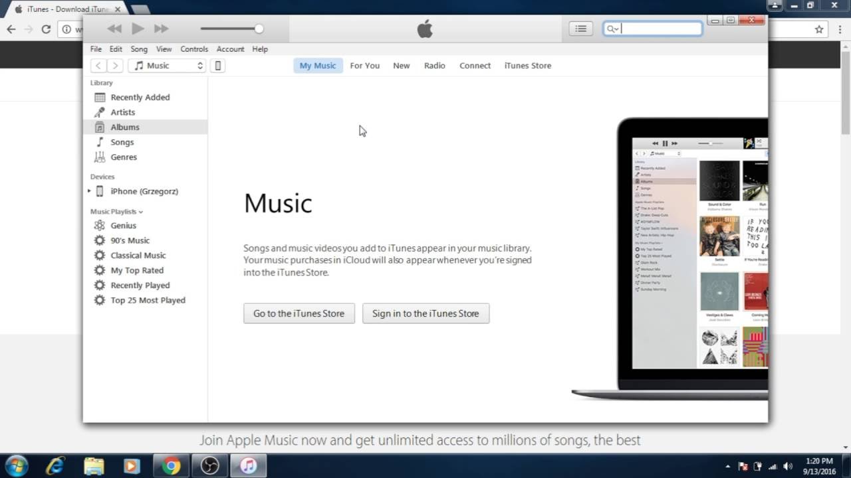Open the Windows Start menu
Image resolution: width=851 pixels, height=478 pixels.
tap(16, 466)
